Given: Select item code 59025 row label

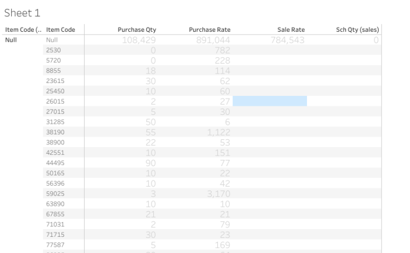Looking at the screenshot, I should tap(55, 194).
